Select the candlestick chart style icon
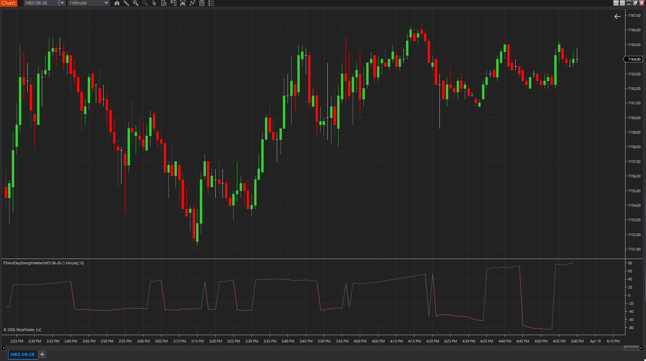Image resolution: width=646 pixels, height=361 pixels. tap(116, 3)
